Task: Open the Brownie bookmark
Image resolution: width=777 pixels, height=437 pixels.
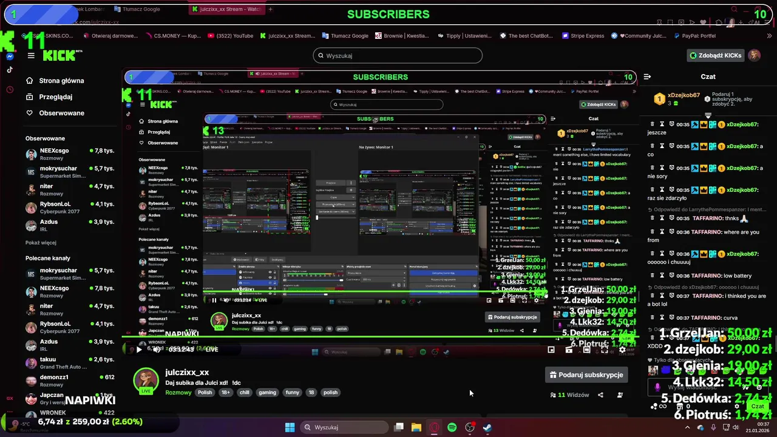Action: tap(402, 36)
